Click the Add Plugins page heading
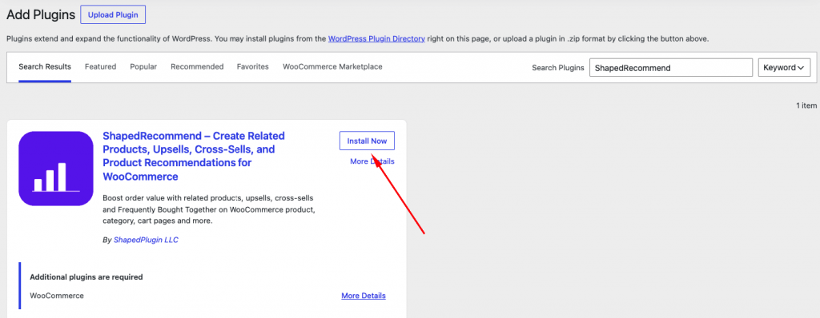 pos(41,14)
